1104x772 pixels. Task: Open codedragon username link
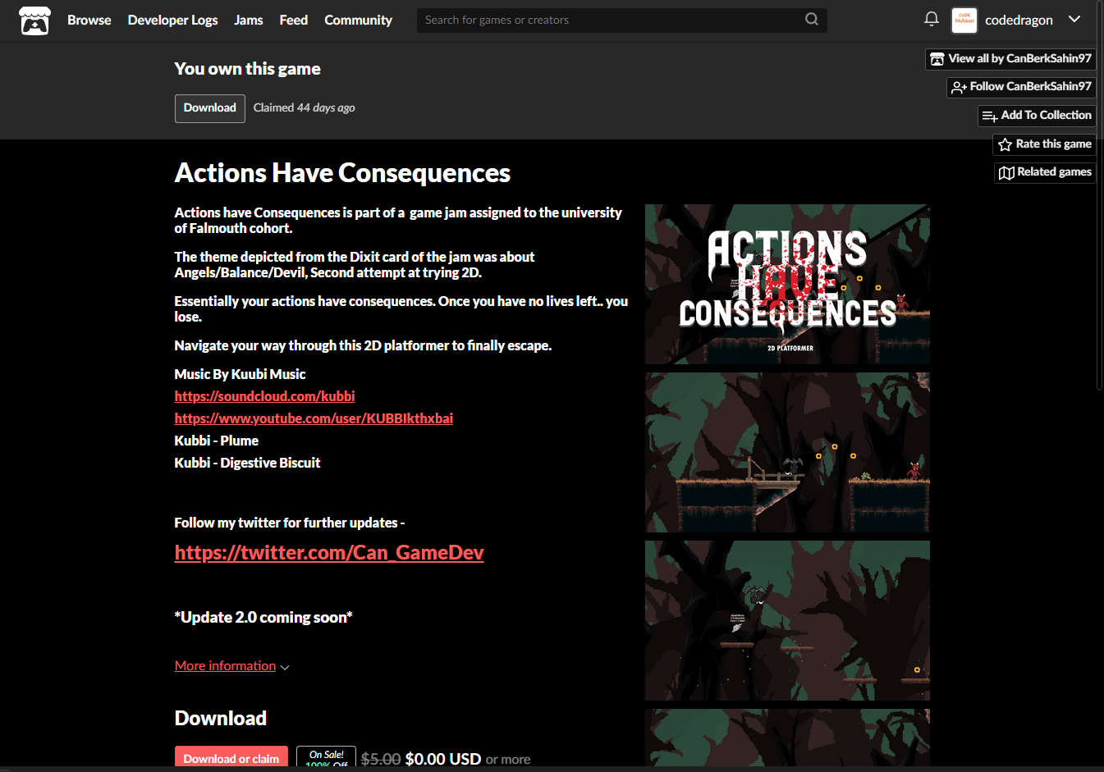click(1019, 20)
